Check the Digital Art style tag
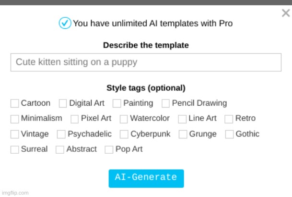292x197 pixels. 63,103
